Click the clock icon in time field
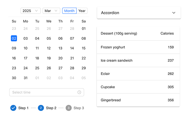191x121 pixels. (x=79, y=92)
